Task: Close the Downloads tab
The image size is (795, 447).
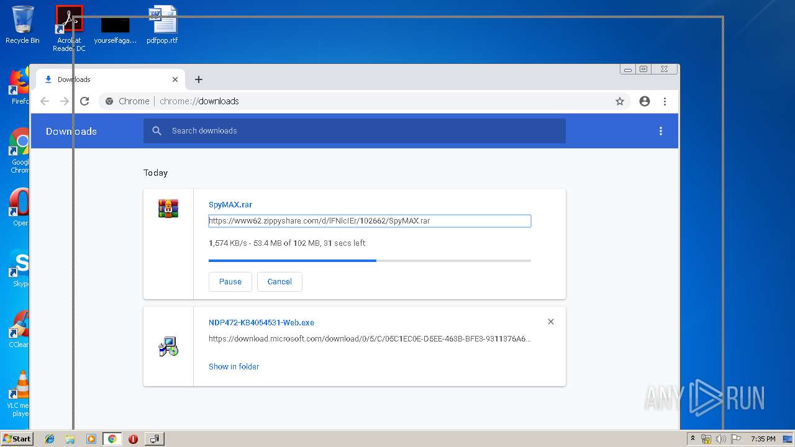Action: 175,79
